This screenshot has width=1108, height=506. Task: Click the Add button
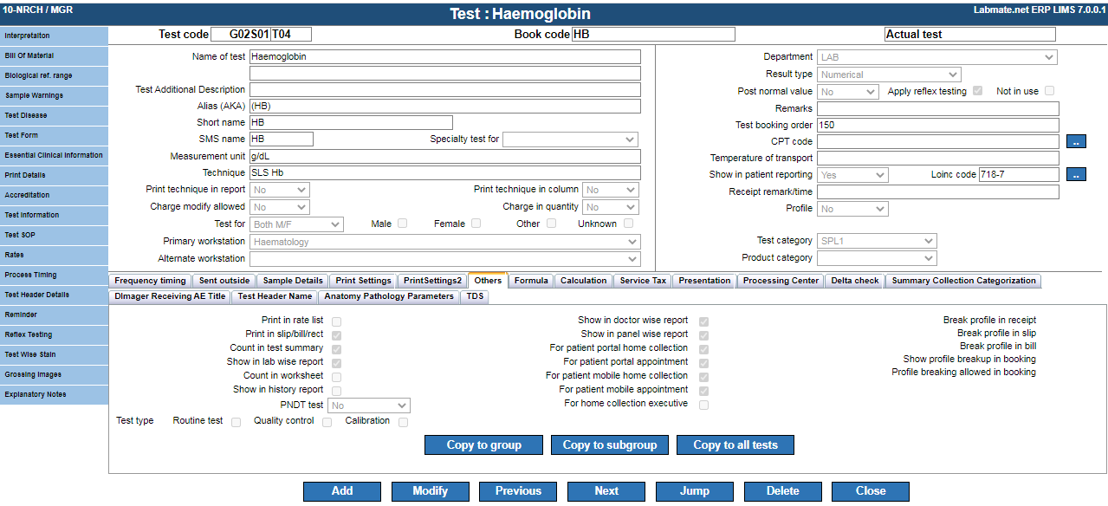342,491
